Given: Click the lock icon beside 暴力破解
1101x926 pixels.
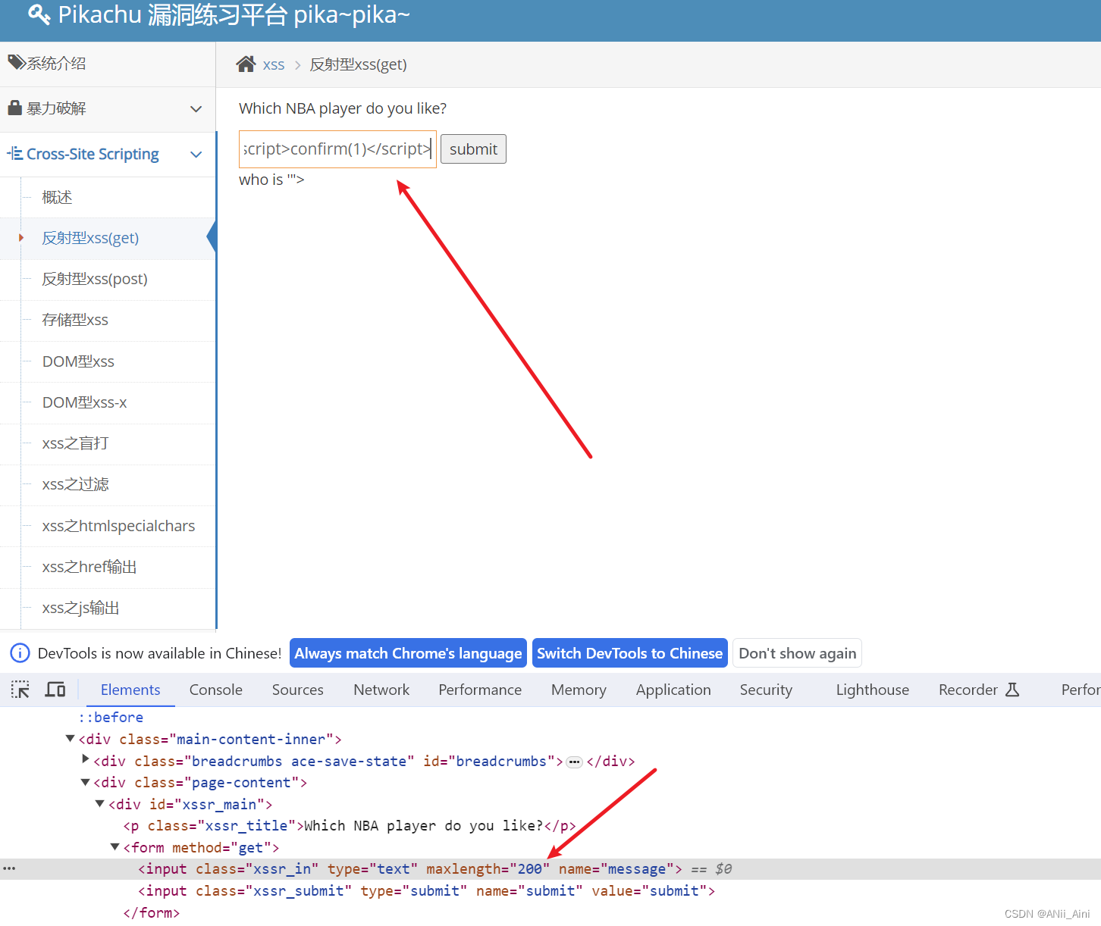Looking at the screenshot, I should point(15,108).
